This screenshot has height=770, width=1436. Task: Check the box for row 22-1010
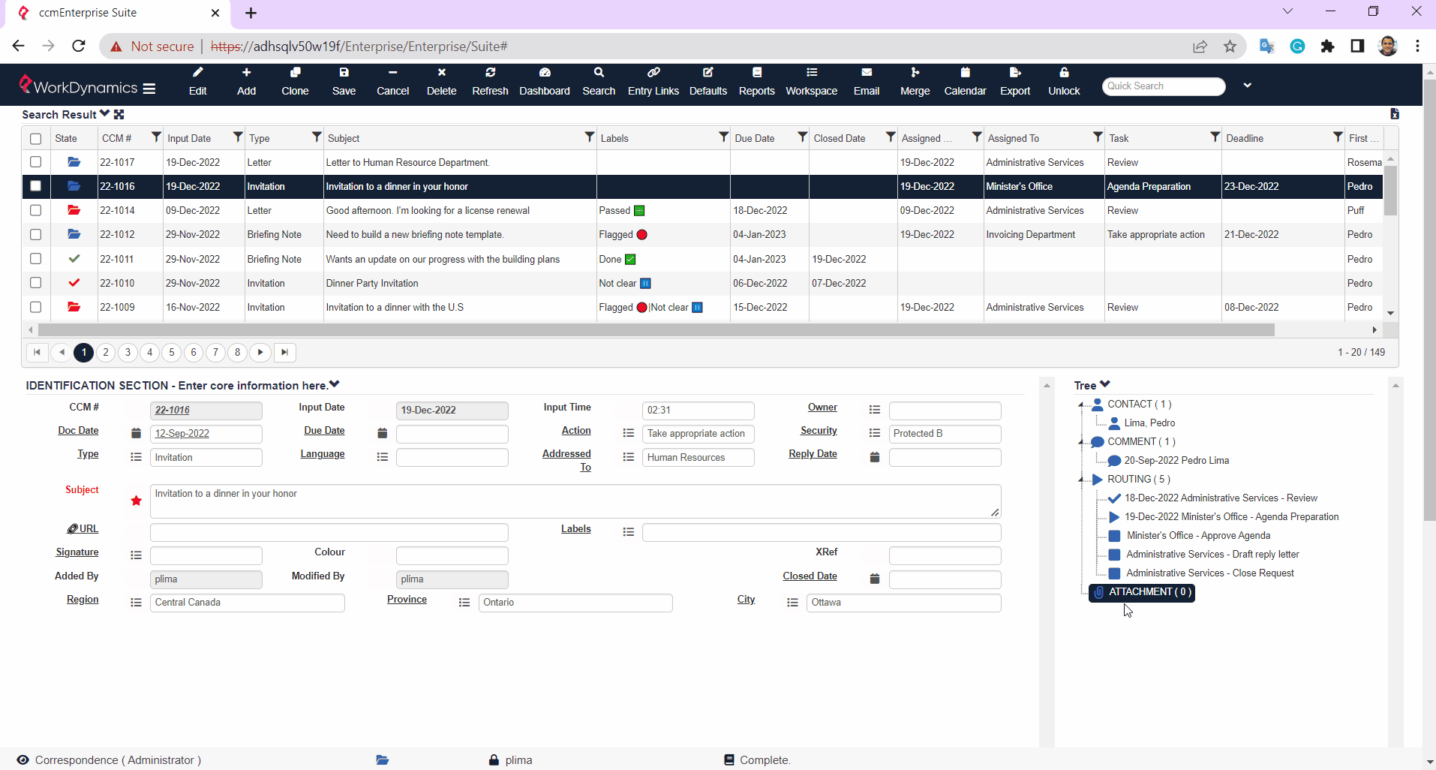(x=35, y=283)
